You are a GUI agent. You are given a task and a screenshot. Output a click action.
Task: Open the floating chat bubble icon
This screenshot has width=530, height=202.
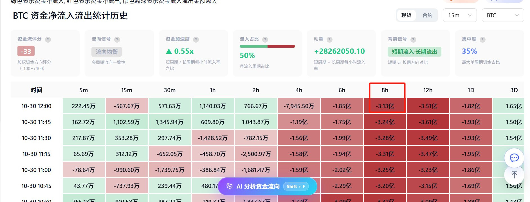(514, 158)
